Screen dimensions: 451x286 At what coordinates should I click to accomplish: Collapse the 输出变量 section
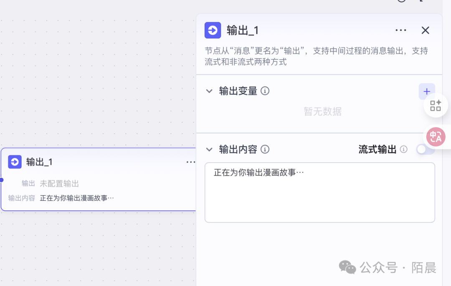point(209,91)
